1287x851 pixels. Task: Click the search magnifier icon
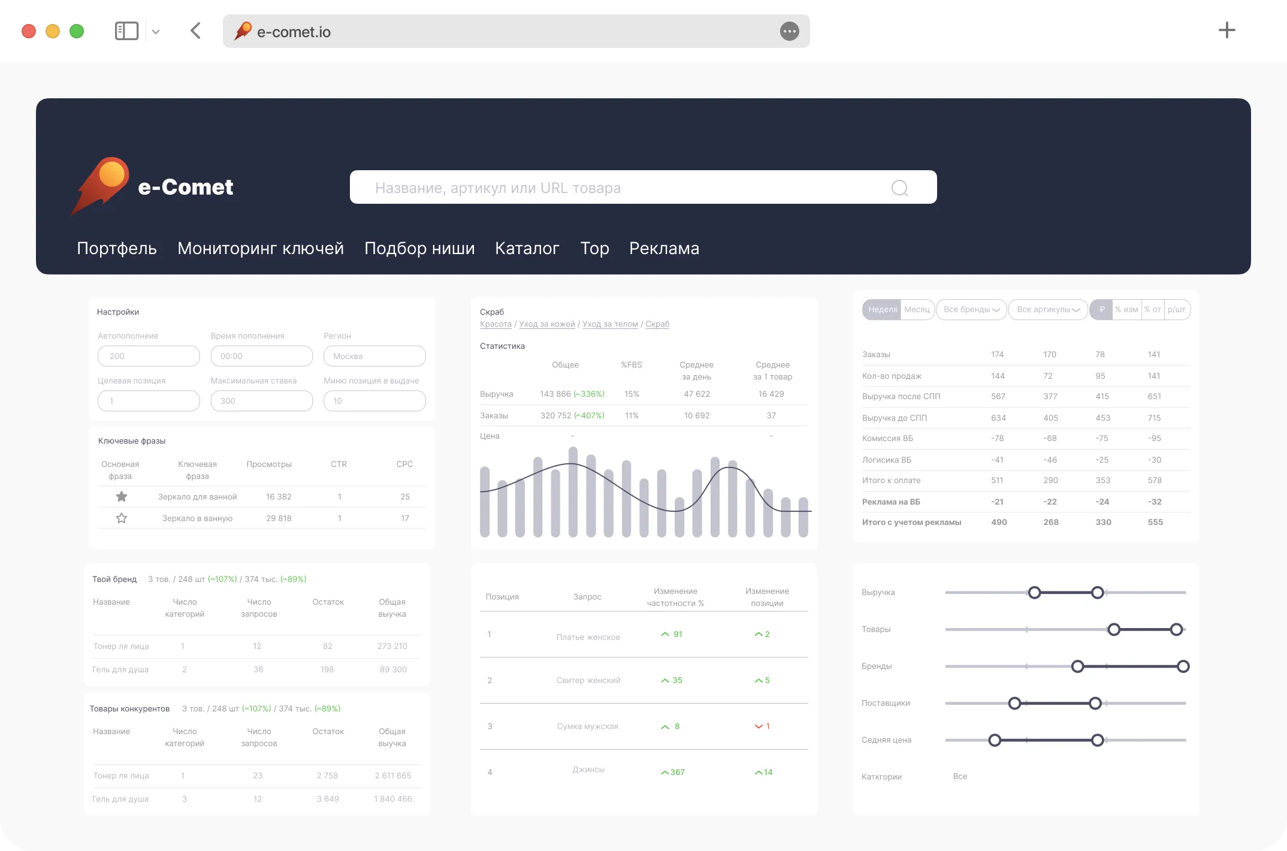click(x=899, y=188)
